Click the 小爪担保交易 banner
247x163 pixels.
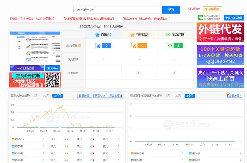(27, 68)
